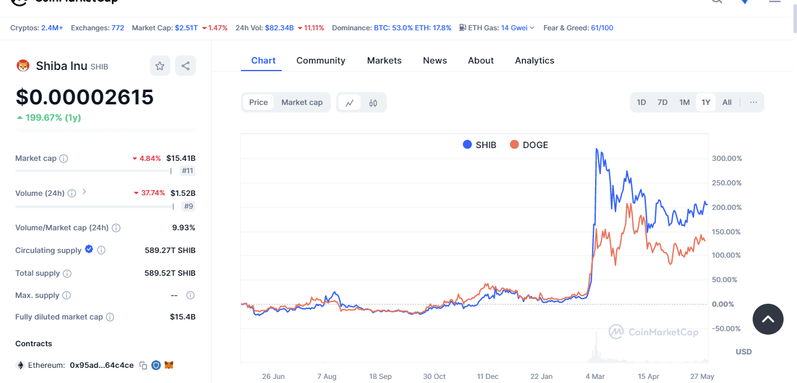This screenshot has height=383, width=797.
Task: Select the 1M time range
Action: (684, 103)
